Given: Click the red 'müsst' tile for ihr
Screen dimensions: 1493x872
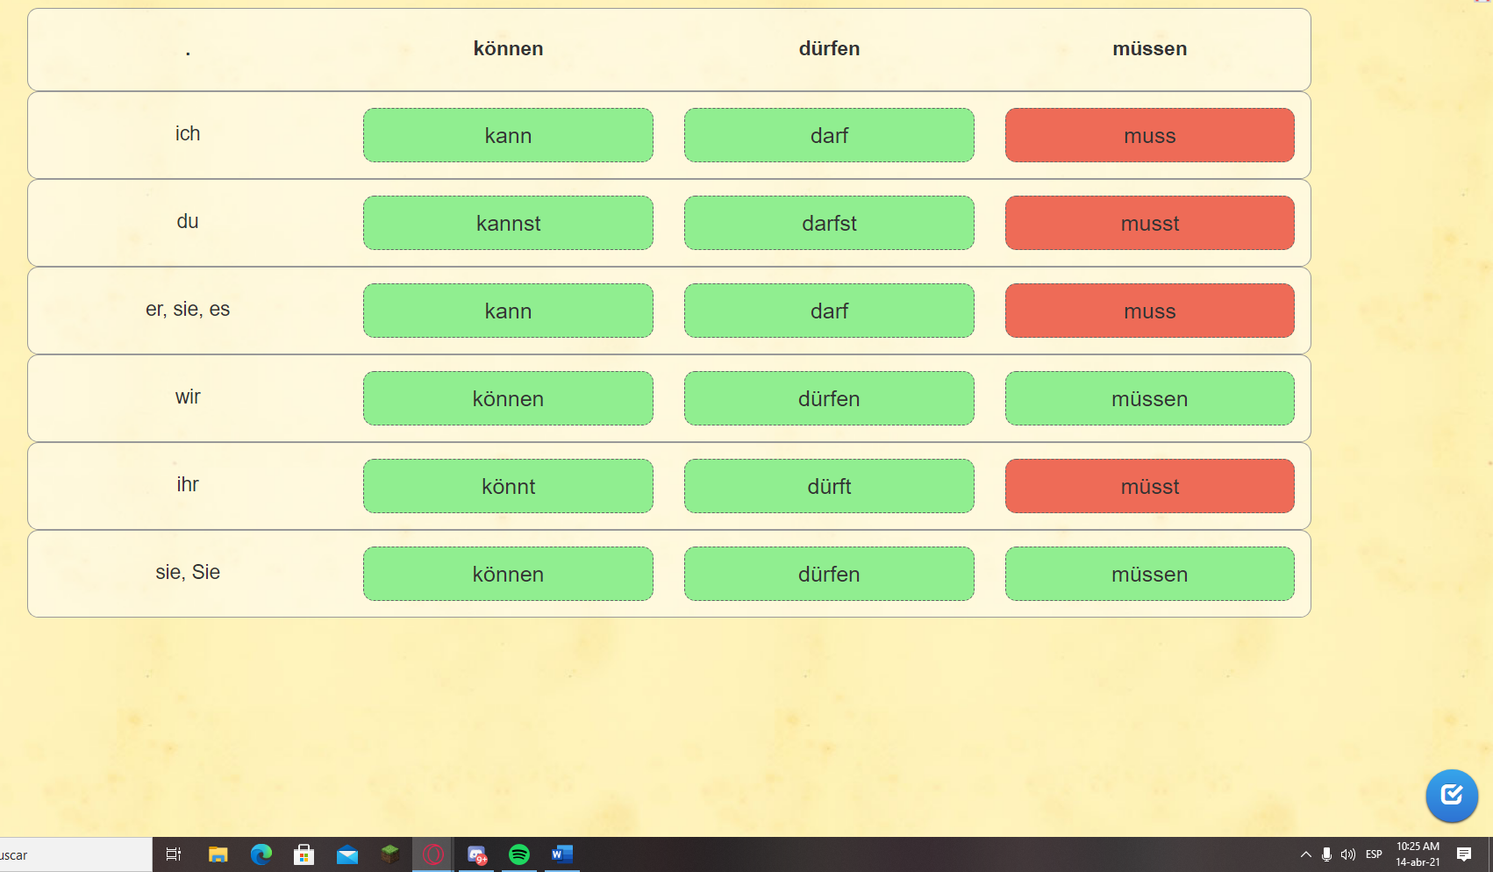Looking at the screenshot, I should tap(1149, 486).
